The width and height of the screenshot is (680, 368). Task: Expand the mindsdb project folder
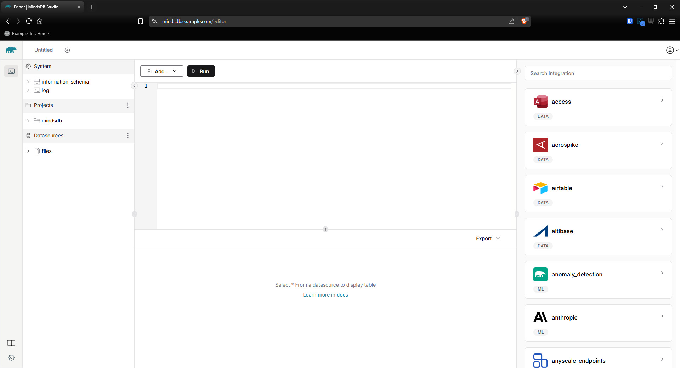(28, 121)
